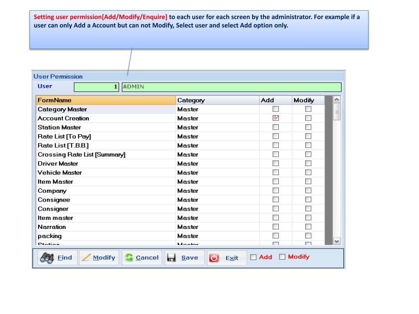Check Add for Station Master

click(x=275, y=127)
